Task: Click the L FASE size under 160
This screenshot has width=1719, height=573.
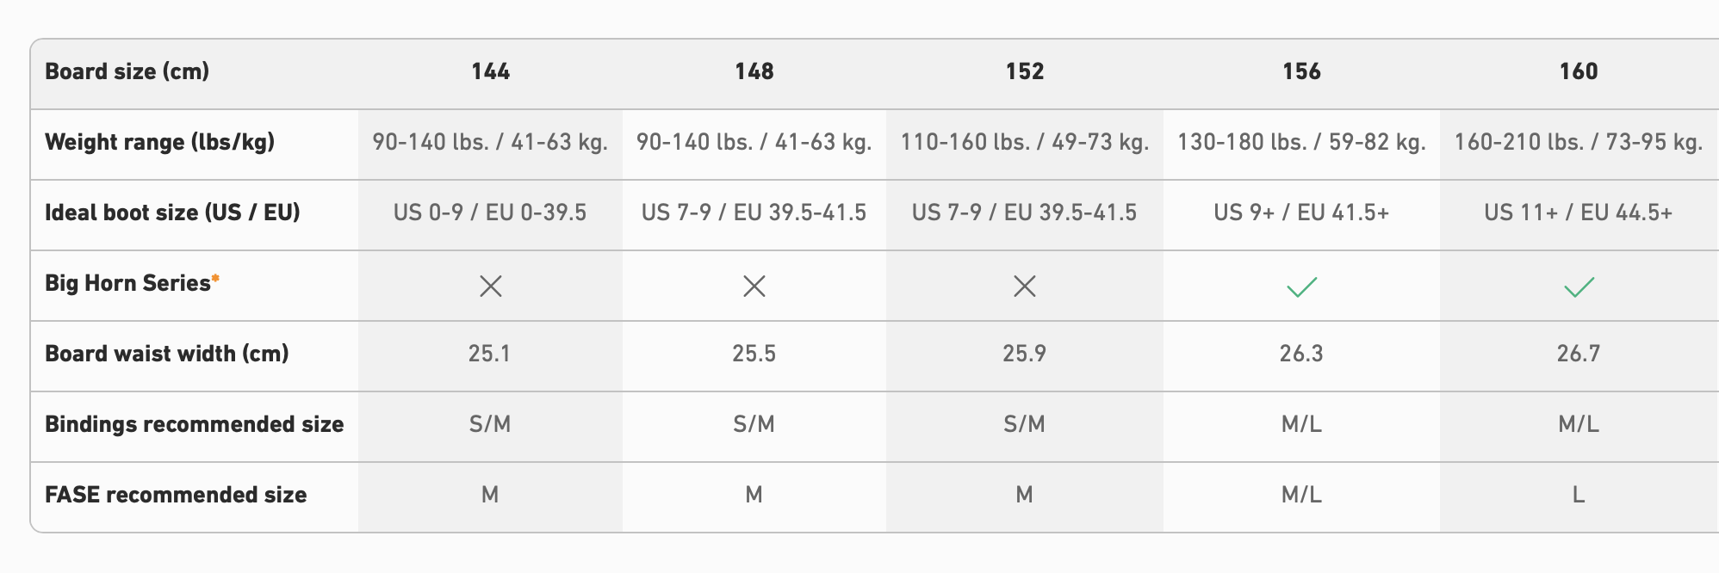Action: tap(1579, 495)
